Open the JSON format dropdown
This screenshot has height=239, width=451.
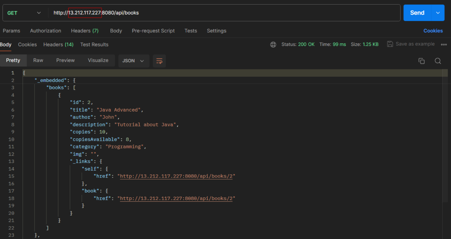[133, 61]
